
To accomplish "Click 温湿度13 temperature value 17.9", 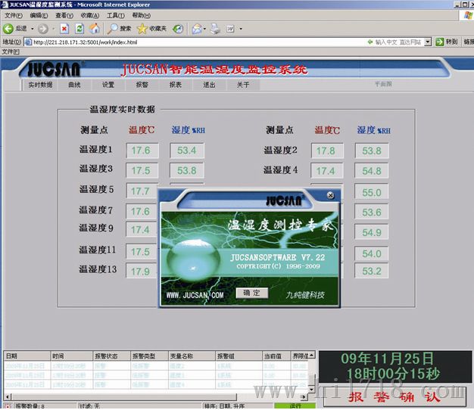I will point(141,271).
